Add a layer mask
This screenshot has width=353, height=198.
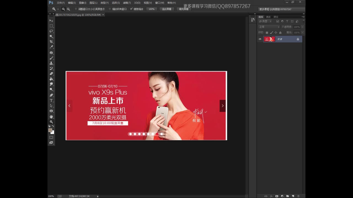tap(277, 196)
